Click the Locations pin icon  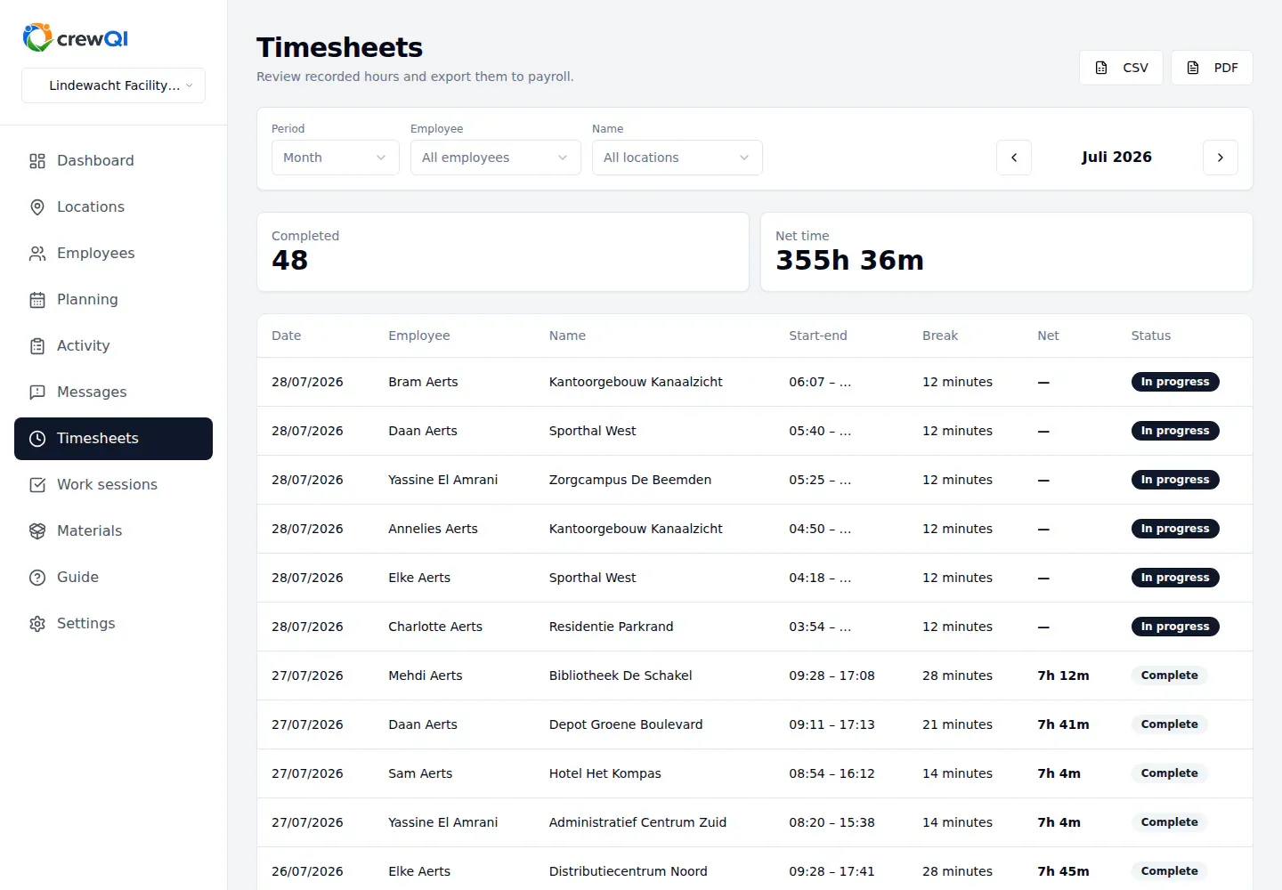point(37,207)
